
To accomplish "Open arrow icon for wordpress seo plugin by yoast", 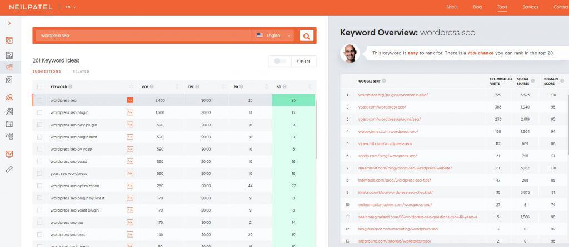I will pos(130,198).
